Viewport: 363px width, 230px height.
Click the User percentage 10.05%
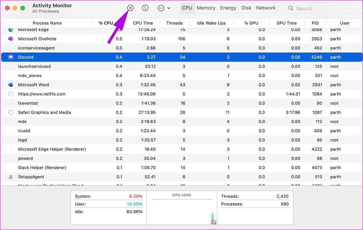coord(135,204)
